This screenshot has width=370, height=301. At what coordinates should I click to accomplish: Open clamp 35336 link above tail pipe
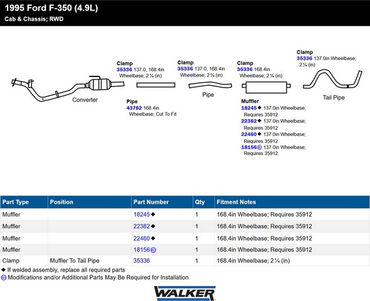[x=304, y=58]
